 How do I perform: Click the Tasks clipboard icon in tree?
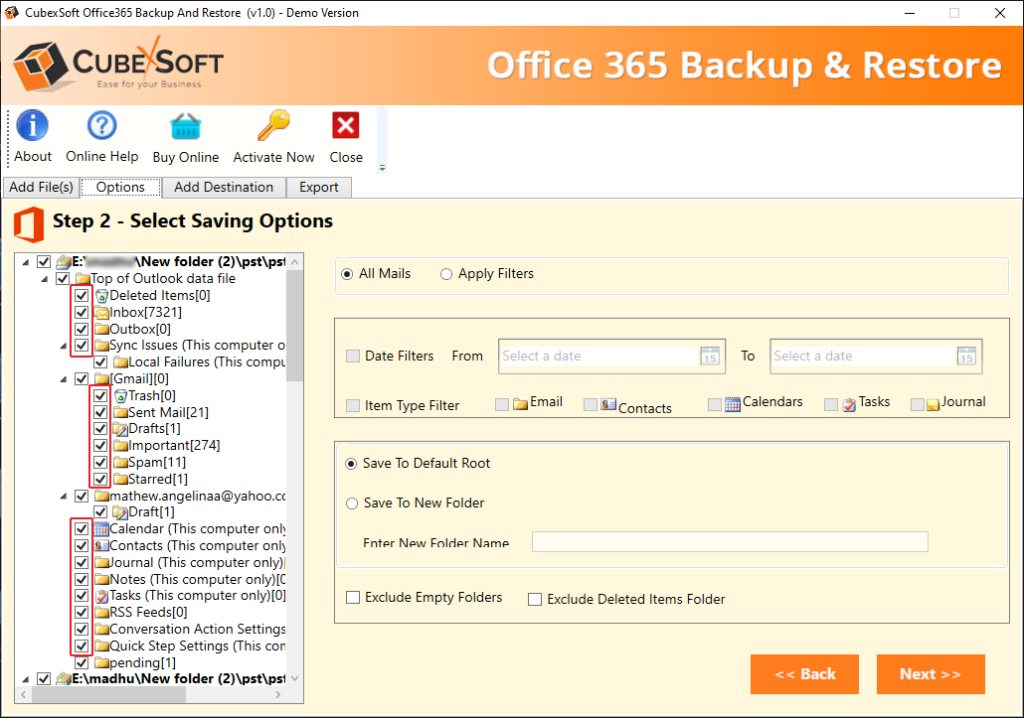click(x=101, y=596)
